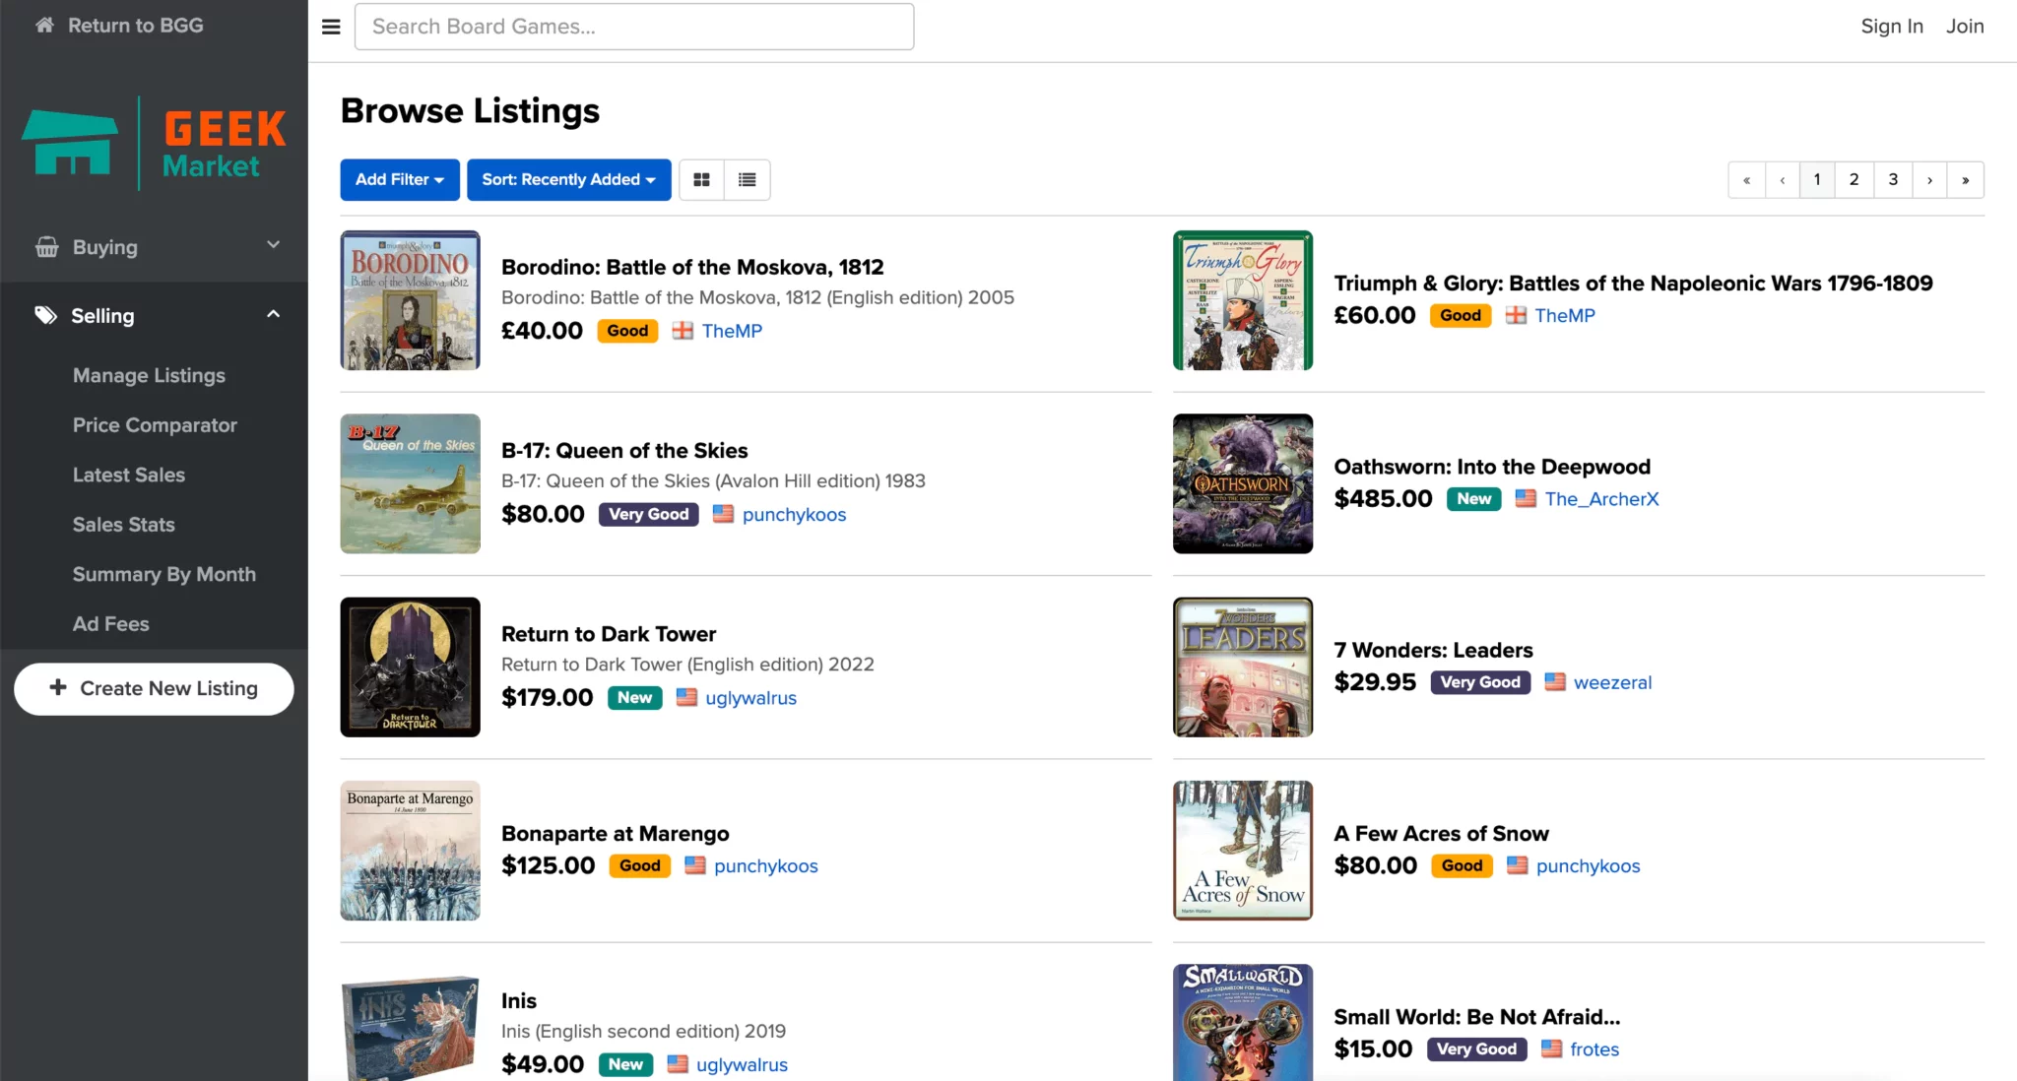Expand the Buying section chevron
This screenshot has height=1081, width=2017.
[x=274, y=244]
